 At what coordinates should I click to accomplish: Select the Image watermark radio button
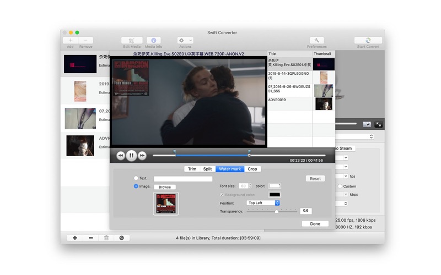(136, 186)
